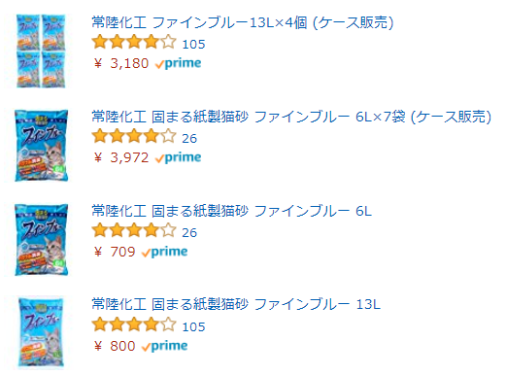The width and height of the screenshot is (506, 375).
Task: Open the 固まる紙製猫砂 ファインブルー 6L title
Action: point(231,211)
